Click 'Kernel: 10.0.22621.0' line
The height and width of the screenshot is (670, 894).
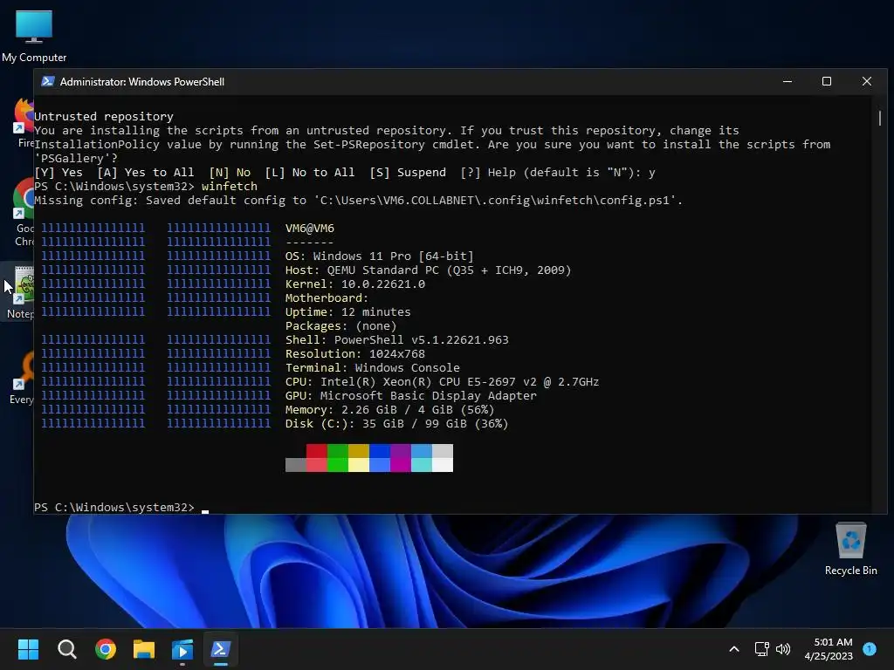(x=355, y=284)
